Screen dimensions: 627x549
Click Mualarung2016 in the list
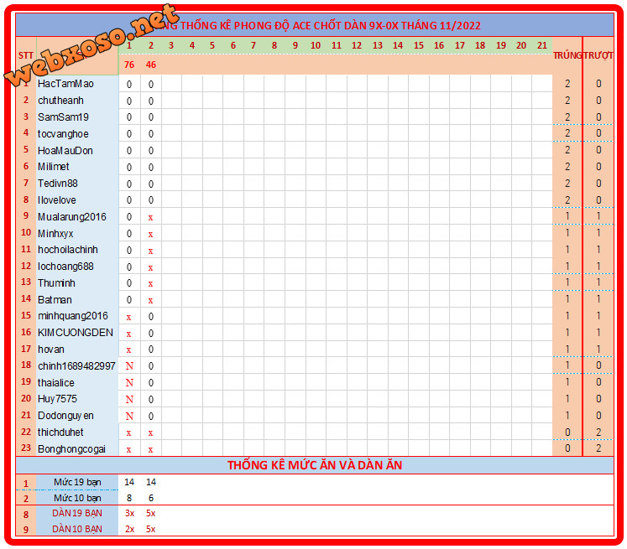click(x=72, y=217)
